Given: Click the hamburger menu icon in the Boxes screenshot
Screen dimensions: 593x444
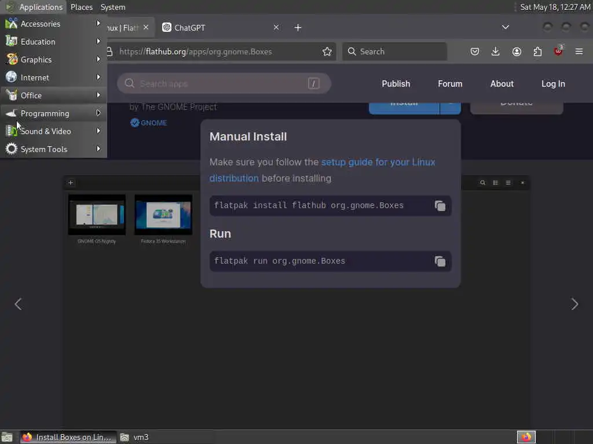Looking at the screenshot, I should coord(508,183).
